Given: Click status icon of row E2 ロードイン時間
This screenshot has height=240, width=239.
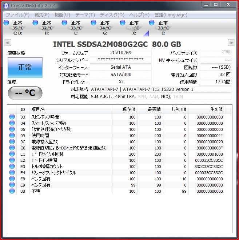Looking at the screenshot, I should tap(12, 160).
